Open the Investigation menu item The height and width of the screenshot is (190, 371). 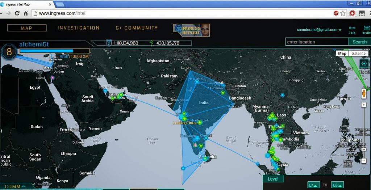tap(78, 28)
